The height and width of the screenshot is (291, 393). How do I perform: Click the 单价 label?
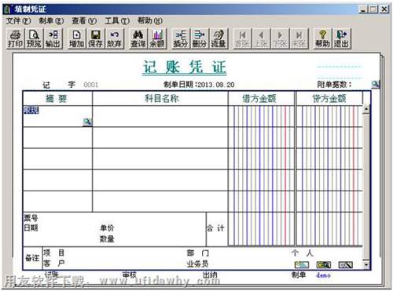(107, 228)
